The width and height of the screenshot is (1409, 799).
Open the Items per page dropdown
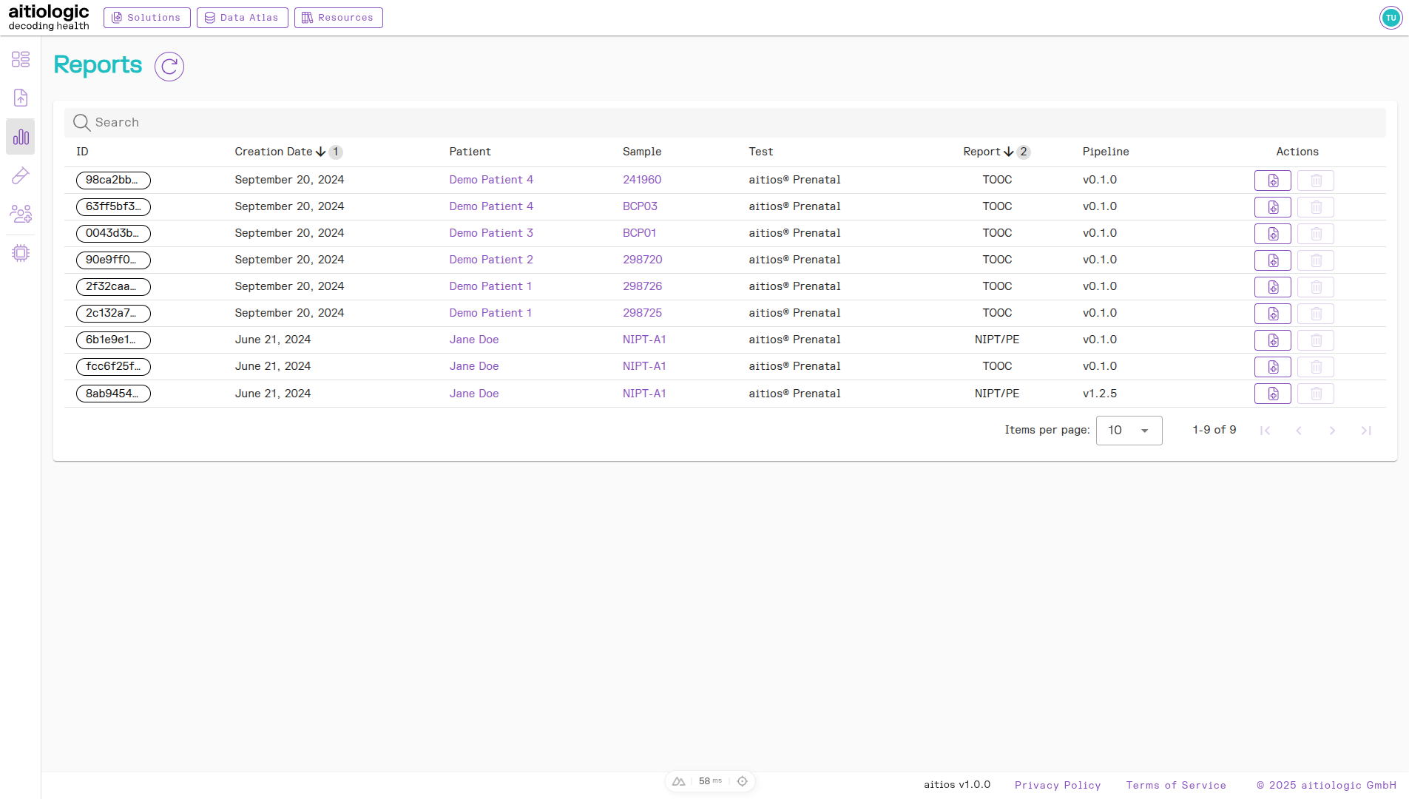tap(1129, 430)
